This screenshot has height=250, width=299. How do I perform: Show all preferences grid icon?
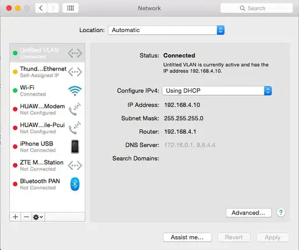[70, 8]
